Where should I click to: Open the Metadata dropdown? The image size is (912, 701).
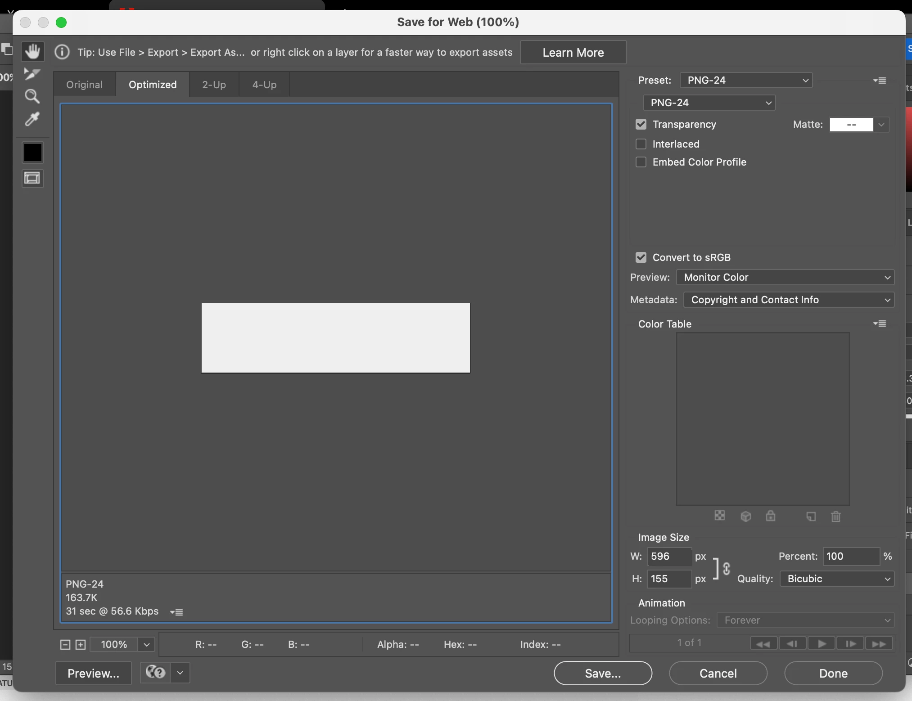[x=788, y=300]
